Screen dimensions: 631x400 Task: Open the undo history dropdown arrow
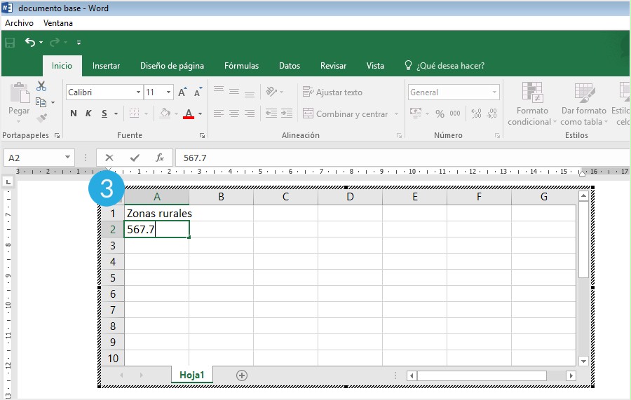(41, 42)
